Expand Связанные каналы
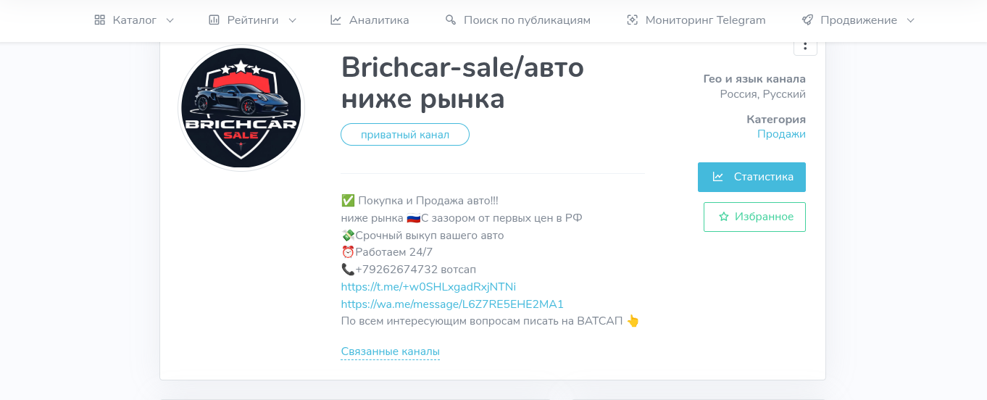The image size is (987, 400). (390, 352)
